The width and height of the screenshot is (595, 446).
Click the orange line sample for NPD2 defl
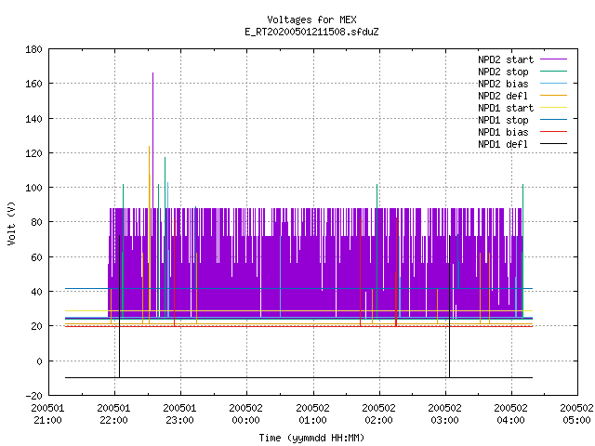click(553, 95)
